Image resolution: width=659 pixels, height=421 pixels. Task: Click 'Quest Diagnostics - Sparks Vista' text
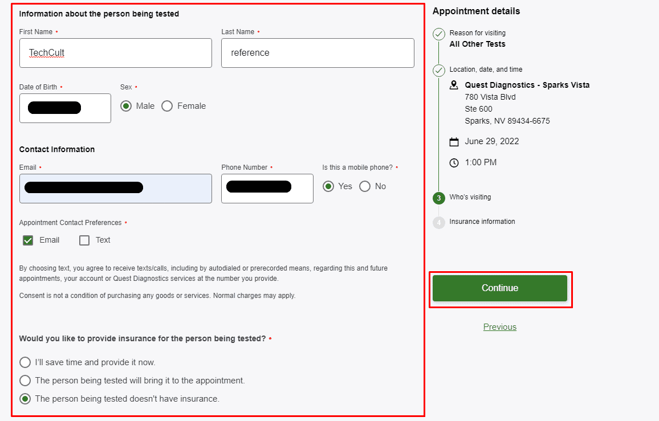(527, 85)
